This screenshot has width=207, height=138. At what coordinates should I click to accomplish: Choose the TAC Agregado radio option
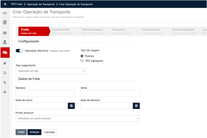[82, 61]
